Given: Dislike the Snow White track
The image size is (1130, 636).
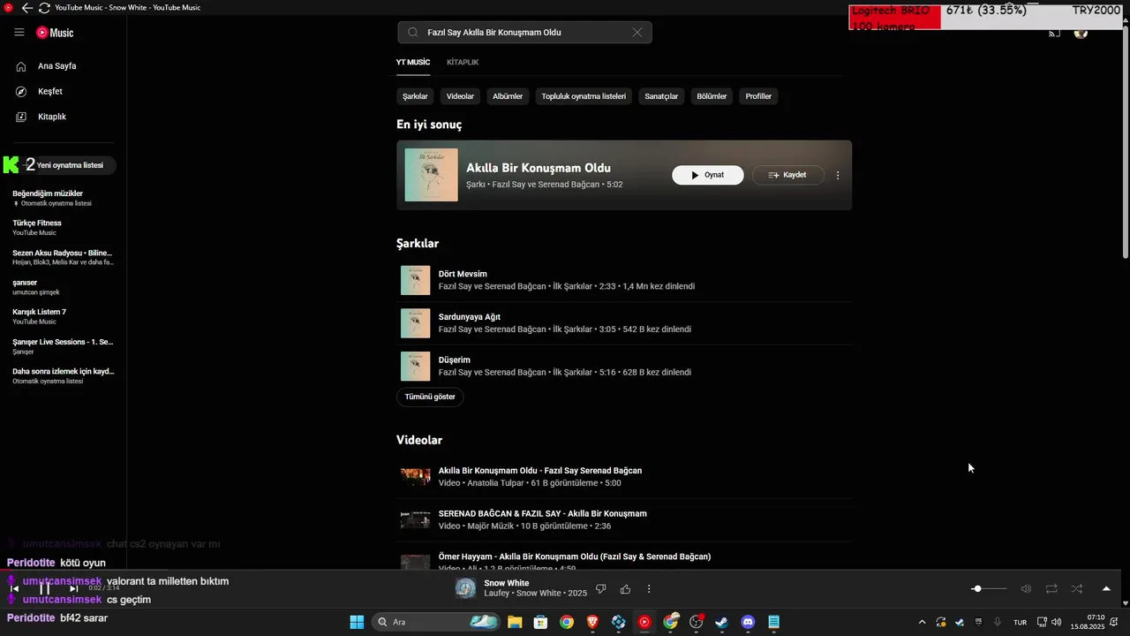Looking at the screenshot, I should 601,589.
